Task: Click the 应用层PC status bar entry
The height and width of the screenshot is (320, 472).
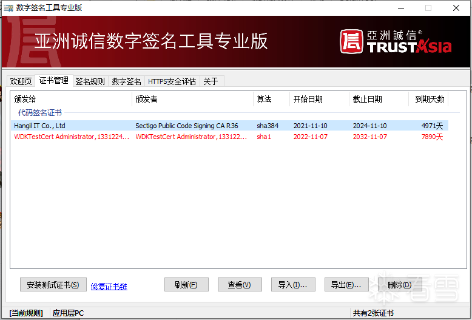Action: 69,313
